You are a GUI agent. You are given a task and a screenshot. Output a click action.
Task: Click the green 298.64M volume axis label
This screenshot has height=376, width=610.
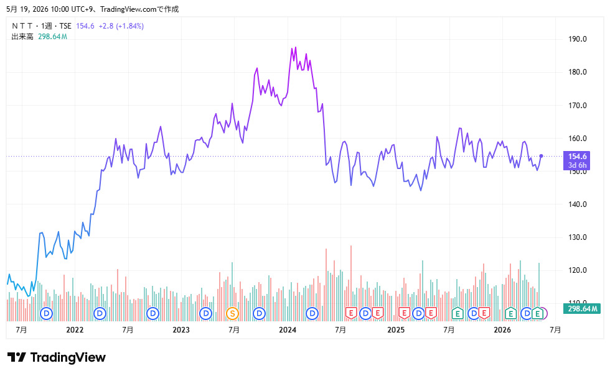(x=581, y=309)
